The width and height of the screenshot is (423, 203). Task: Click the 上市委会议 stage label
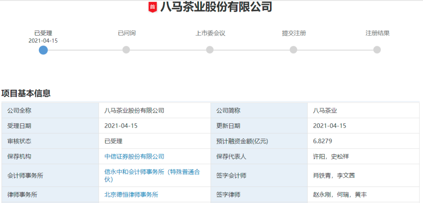coord(210,33)
